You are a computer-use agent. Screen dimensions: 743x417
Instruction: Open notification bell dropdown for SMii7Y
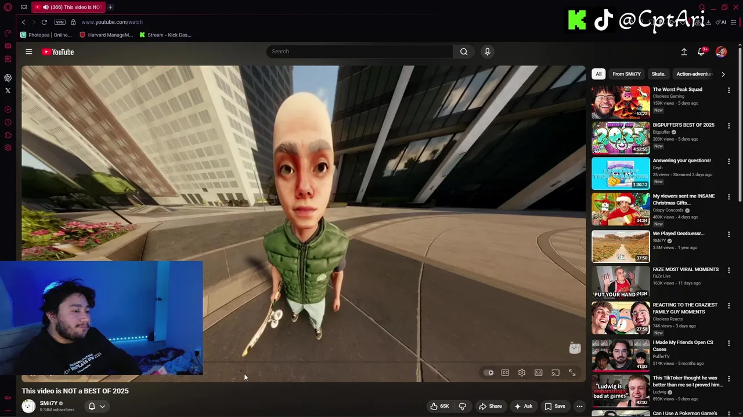click(x=96, y=407)
